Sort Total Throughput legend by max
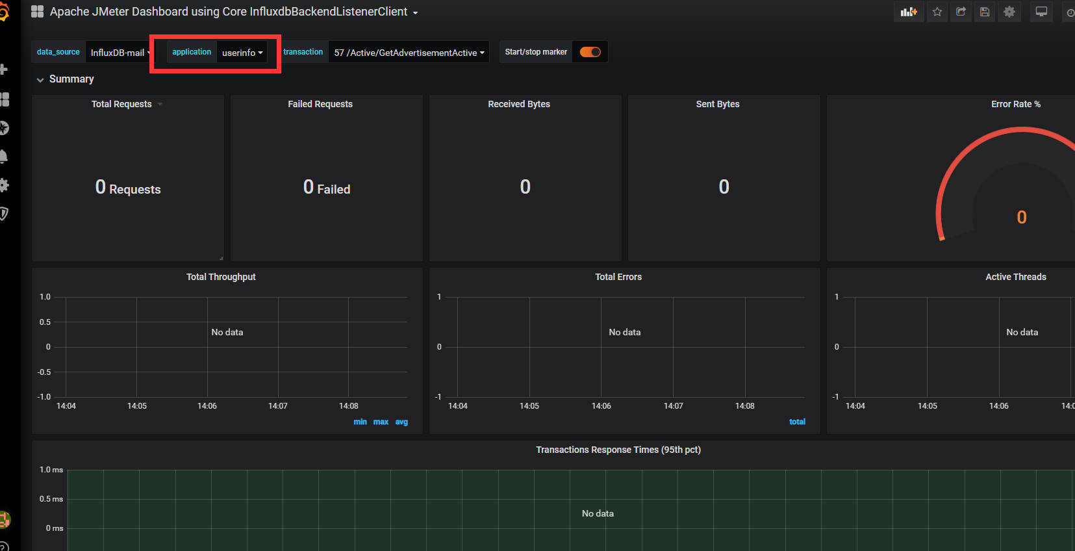The height and width of the screenshot is (551, 1075). [x=381, y=422]
